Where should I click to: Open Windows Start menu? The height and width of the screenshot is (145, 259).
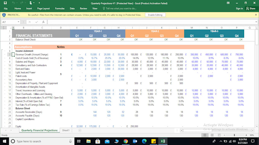(5, 141)
